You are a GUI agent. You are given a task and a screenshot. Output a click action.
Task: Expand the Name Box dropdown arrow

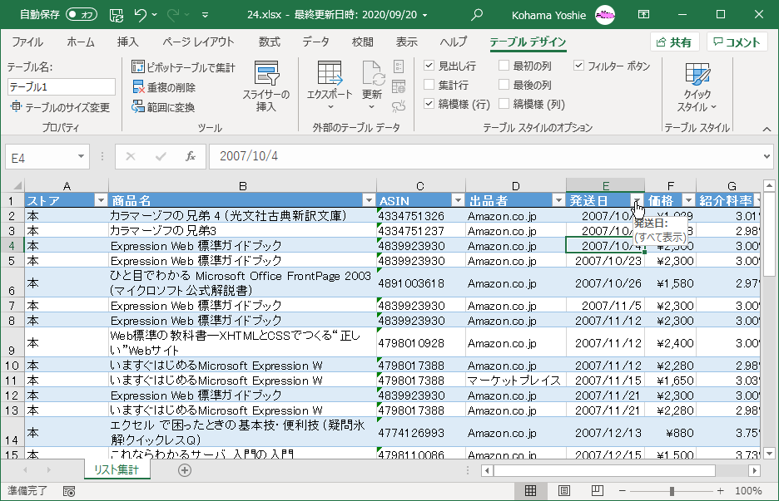tap(81, 157)
